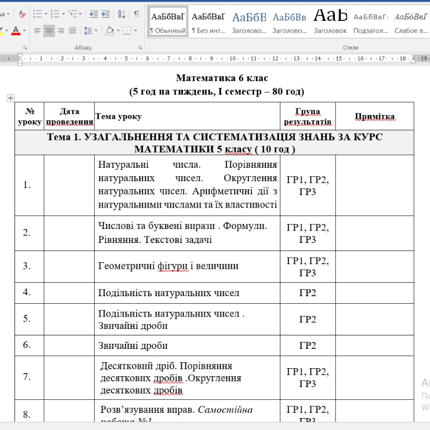Select the Без инт... style

209,21
